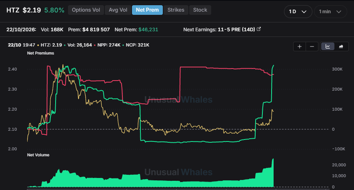The width and height of the screenshot is (354, 190).
Task: Click the Net Prem $46,231 value
Action: [x=148, y=29]
